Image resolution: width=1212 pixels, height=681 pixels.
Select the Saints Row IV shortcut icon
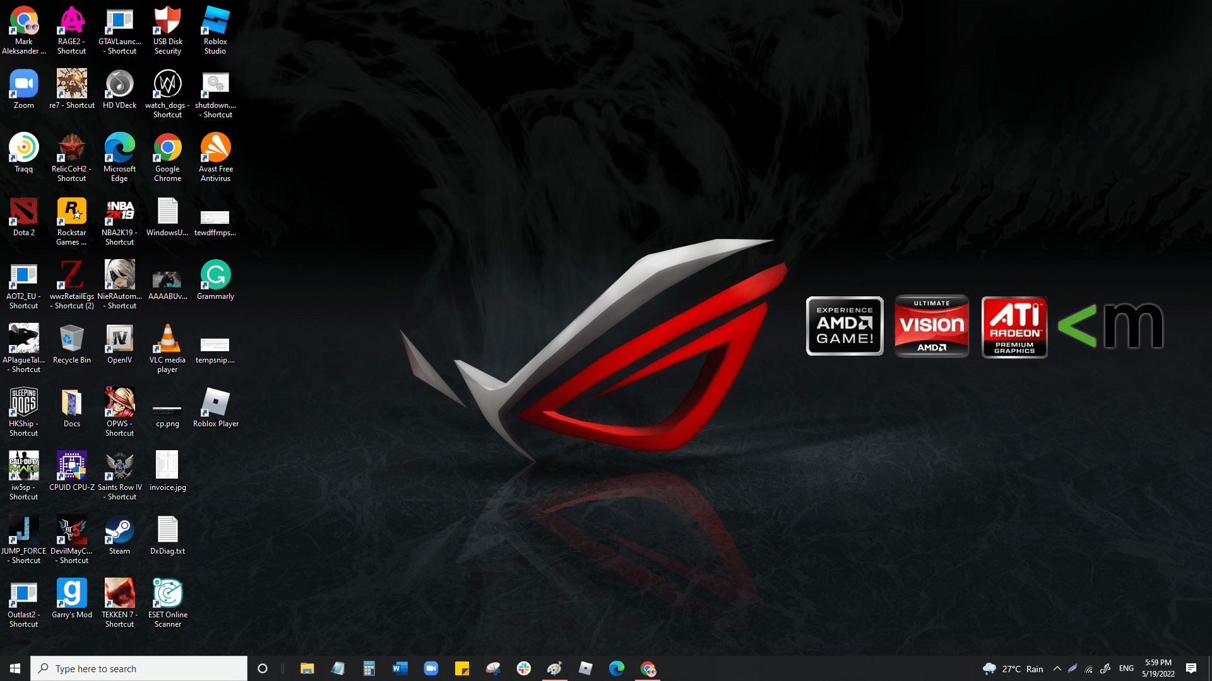pyautogui.click(x=119, y=476)
